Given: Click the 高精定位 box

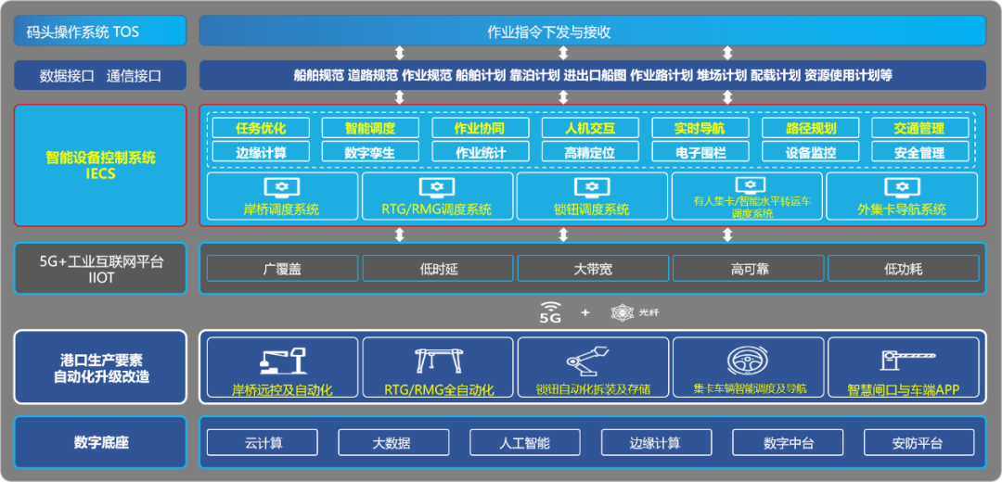Looking at the screenshot, I should [590, 151].
